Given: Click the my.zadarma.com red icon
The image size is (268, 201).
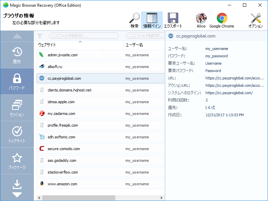Looking at the screenshot, I should [x=42, y=113].
